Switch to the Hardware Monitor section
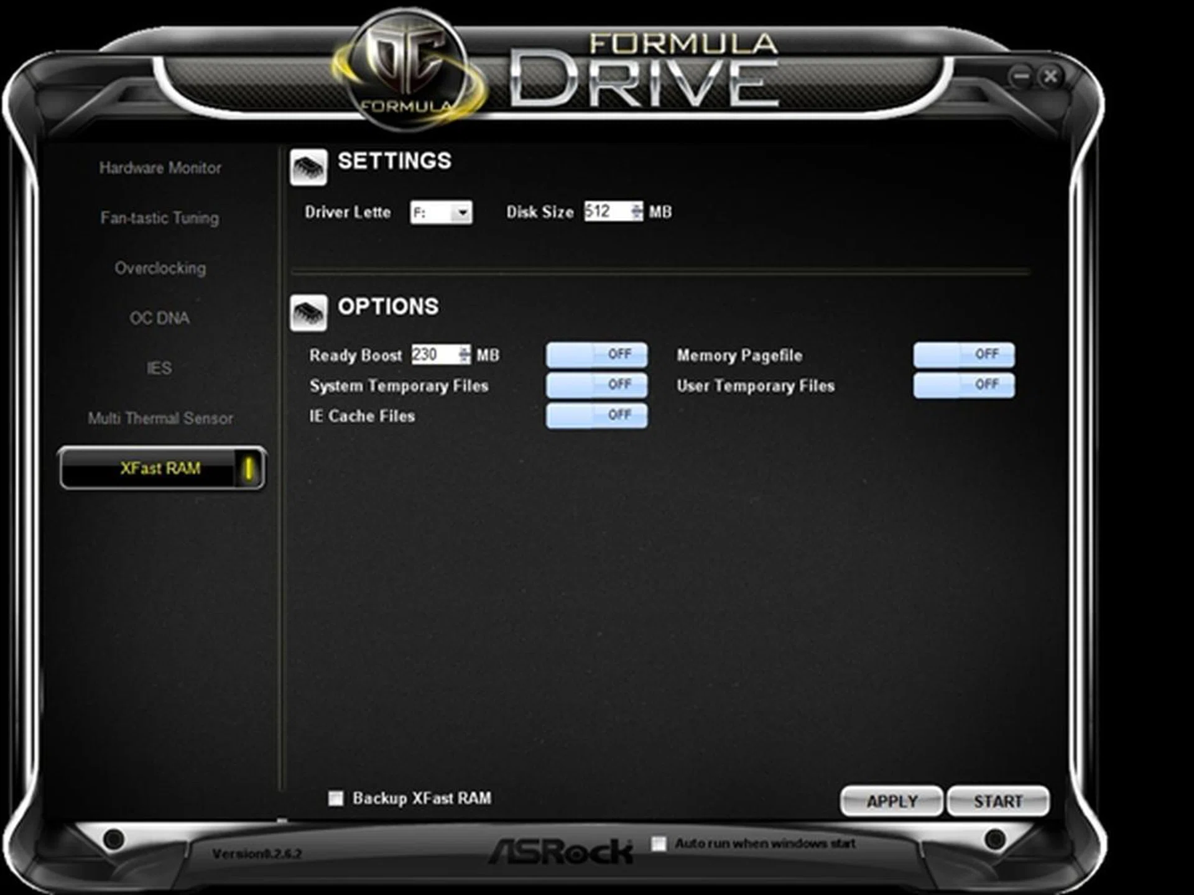This screenshot has width=1194, height=895. [160, 168]
